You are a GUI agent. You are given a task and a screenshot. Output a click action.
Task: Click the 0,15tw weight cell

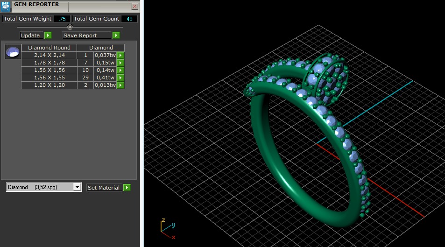(x=105, y=63)
